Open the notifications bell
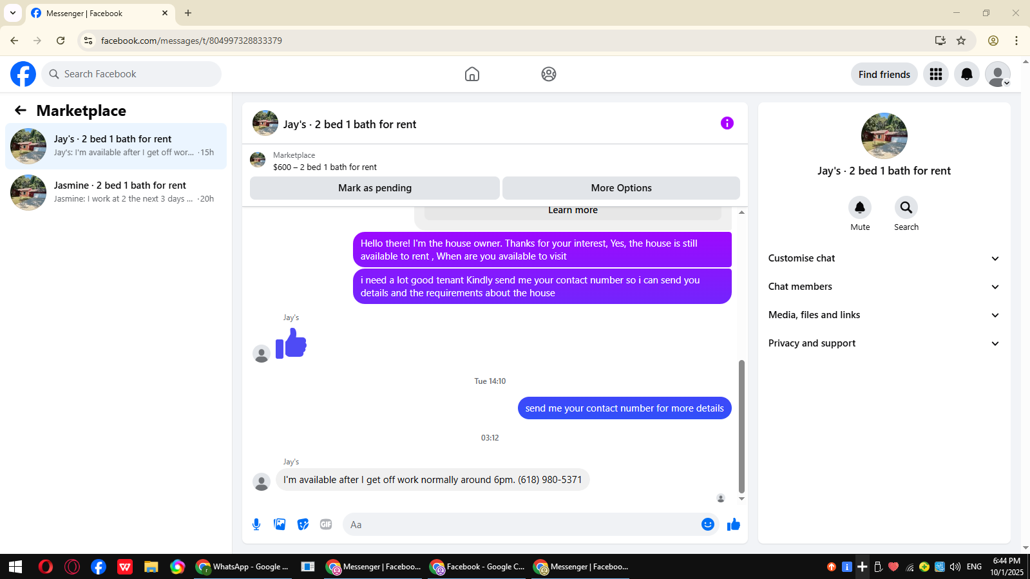Screen dimensions: 1030x579 967,74
